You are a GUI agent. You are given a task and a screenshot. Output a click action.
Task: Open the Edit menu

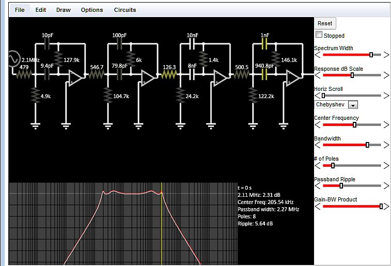(41, 10)
